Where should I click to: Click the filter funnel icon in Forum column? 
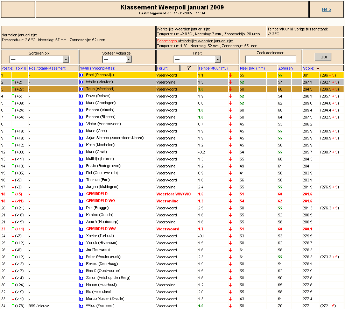point(189,68)
